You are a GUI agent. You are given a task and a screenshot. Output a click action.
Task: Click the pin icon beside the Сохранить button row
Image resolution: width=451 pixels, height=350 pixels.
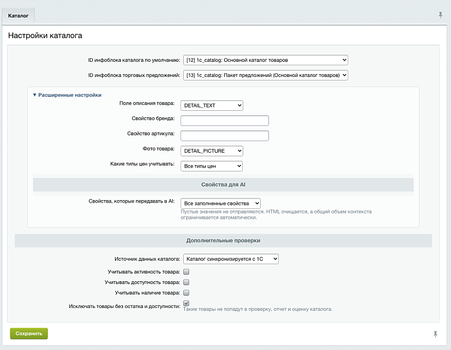pyautogui.click(x=435, y=334)
